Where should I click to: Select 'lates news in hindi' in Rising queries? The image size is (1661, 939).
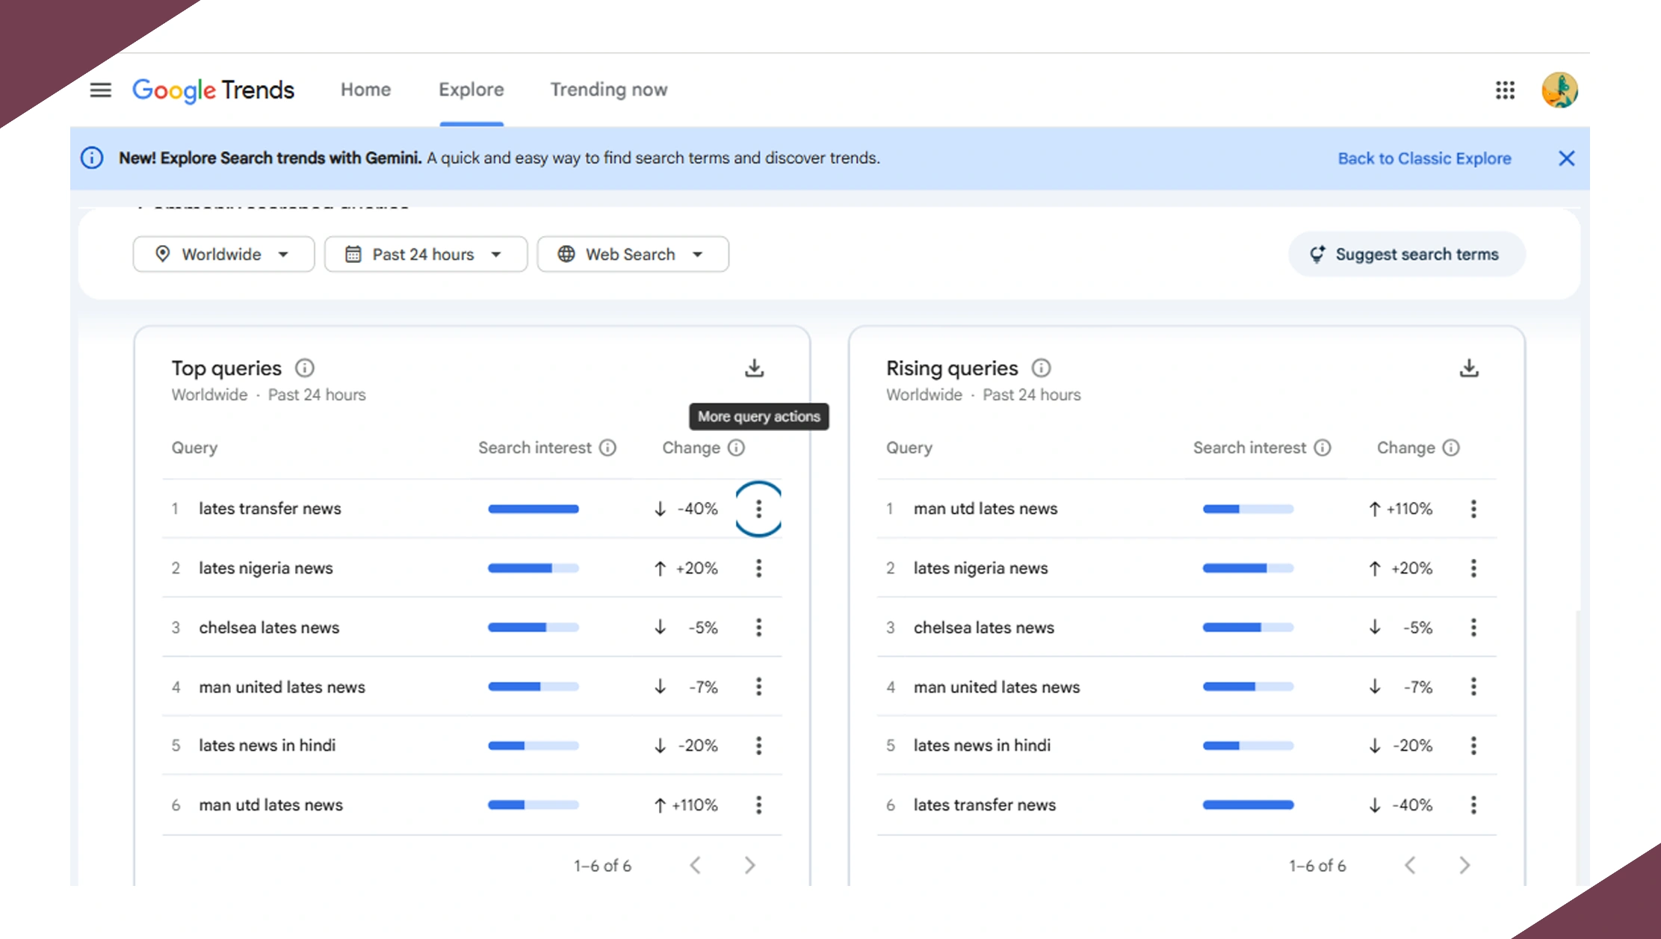[x=982, y=746]
